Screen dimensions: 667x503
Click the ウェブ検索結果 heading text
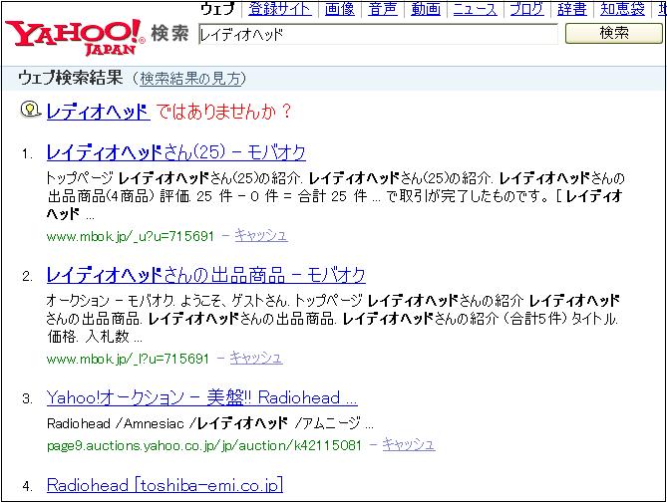71,78
